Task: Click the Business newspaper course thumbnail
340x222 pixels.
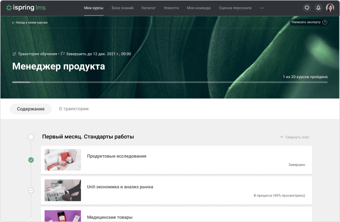Action: [63, 190]
